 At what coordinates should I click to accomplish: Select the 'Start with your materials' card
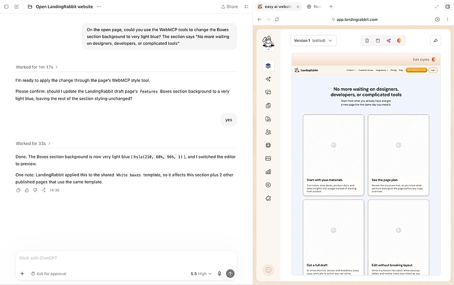click(x=333, y=155)
